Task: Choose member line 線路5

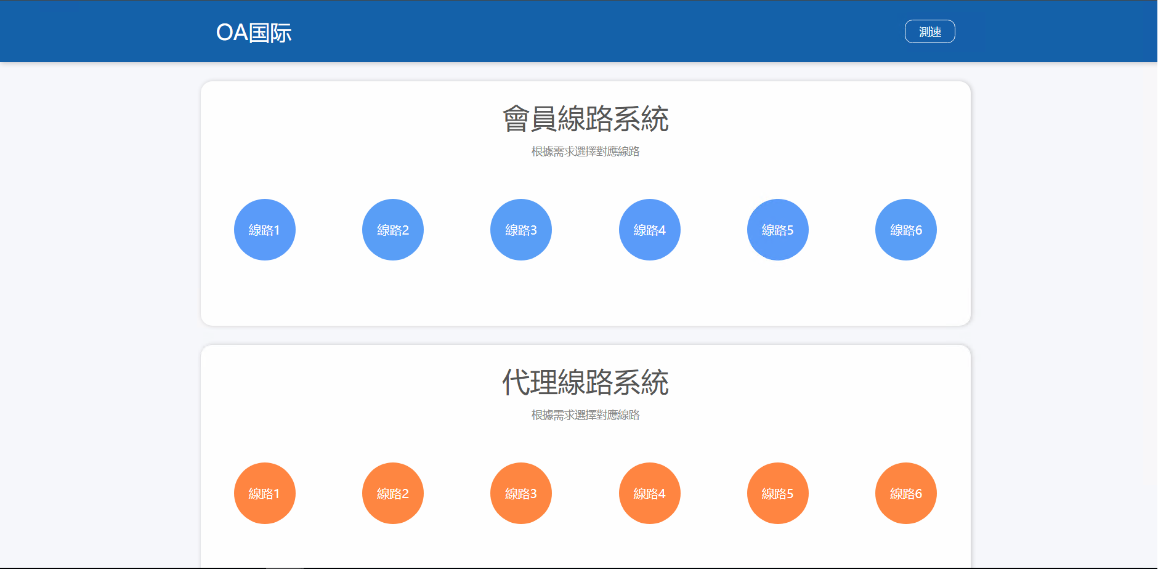Action: (777, 229)
